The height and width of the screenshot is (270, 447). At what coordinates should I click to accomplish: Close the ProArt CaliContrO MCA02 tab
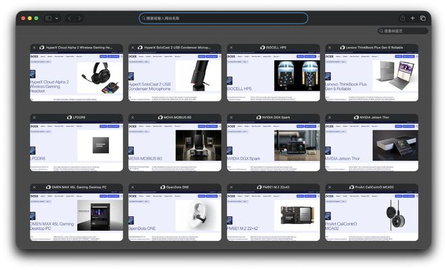click(x=330, y=187)
